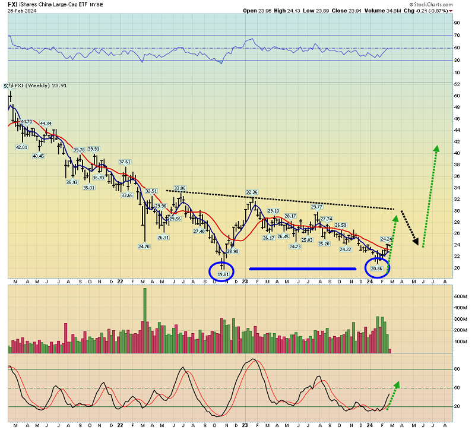Click the 28.17 price label
The image size is (475, 430).
(290, 216)
